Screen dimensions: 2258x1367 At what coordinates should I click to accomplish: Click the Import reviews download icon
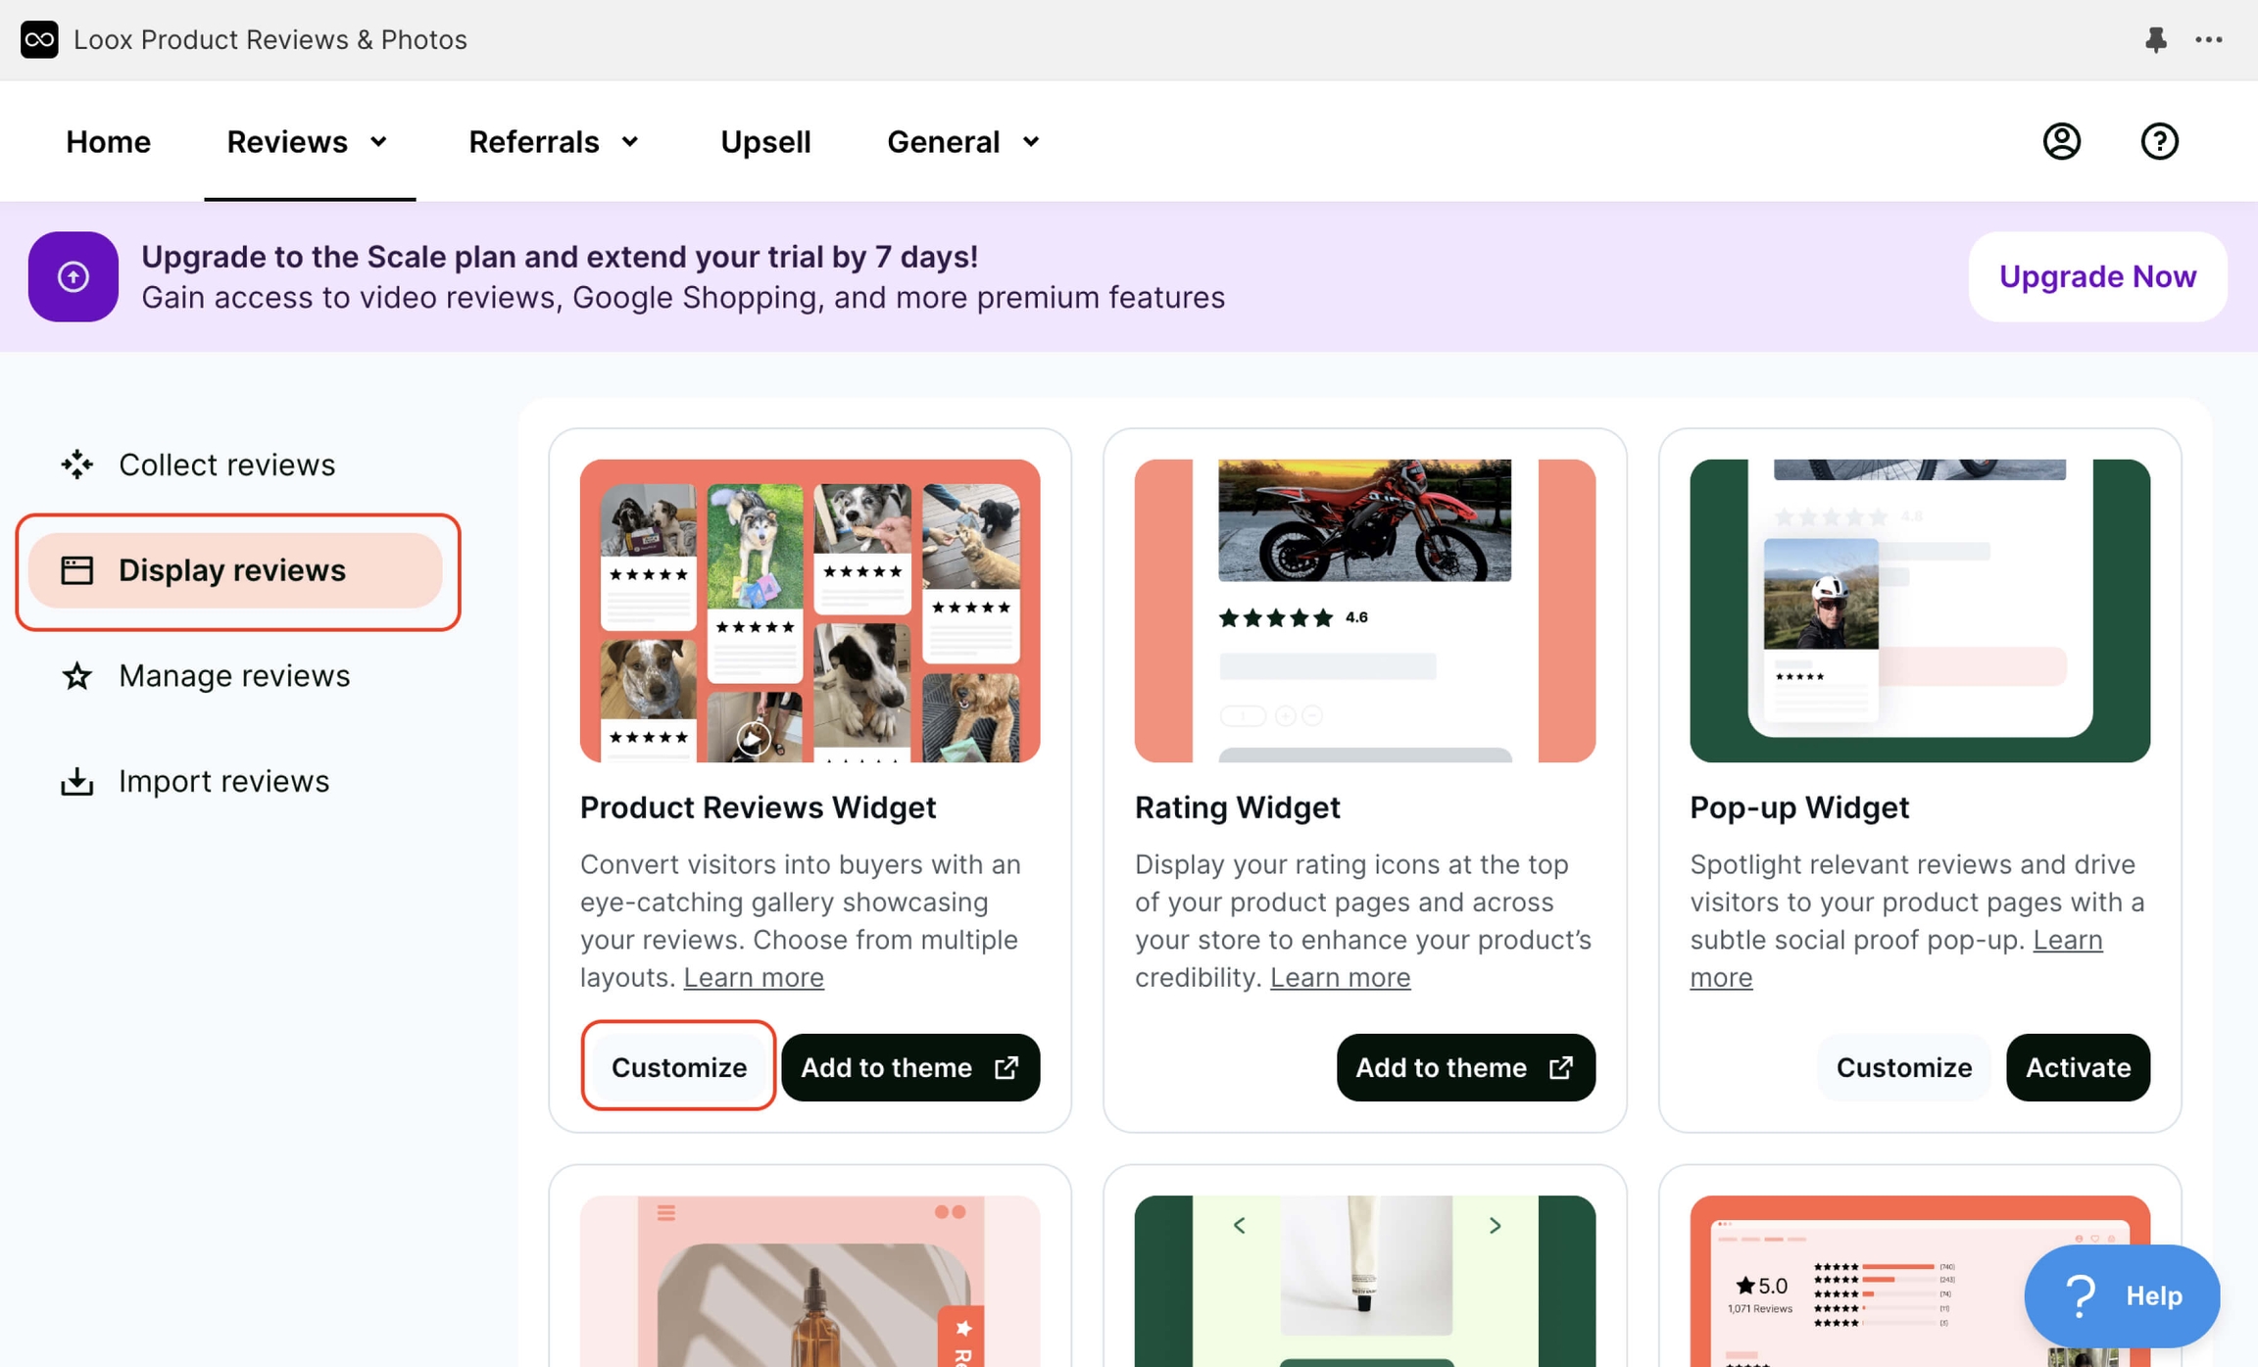[76, 780]
